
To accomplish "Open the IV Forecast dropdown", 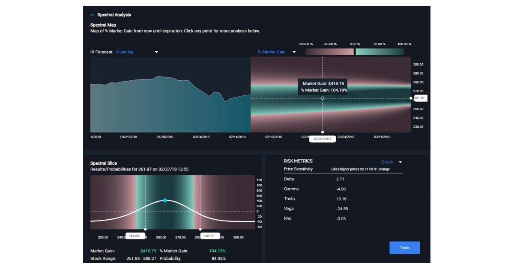I will [x=156, y=52].
